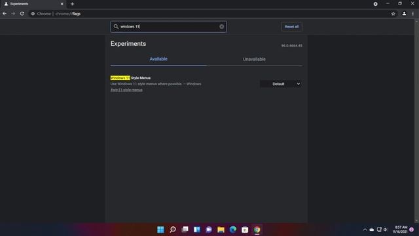The image size is (419, 236).
Task: Open Microsoft Store from taskbar
Action: click(245, 229)
